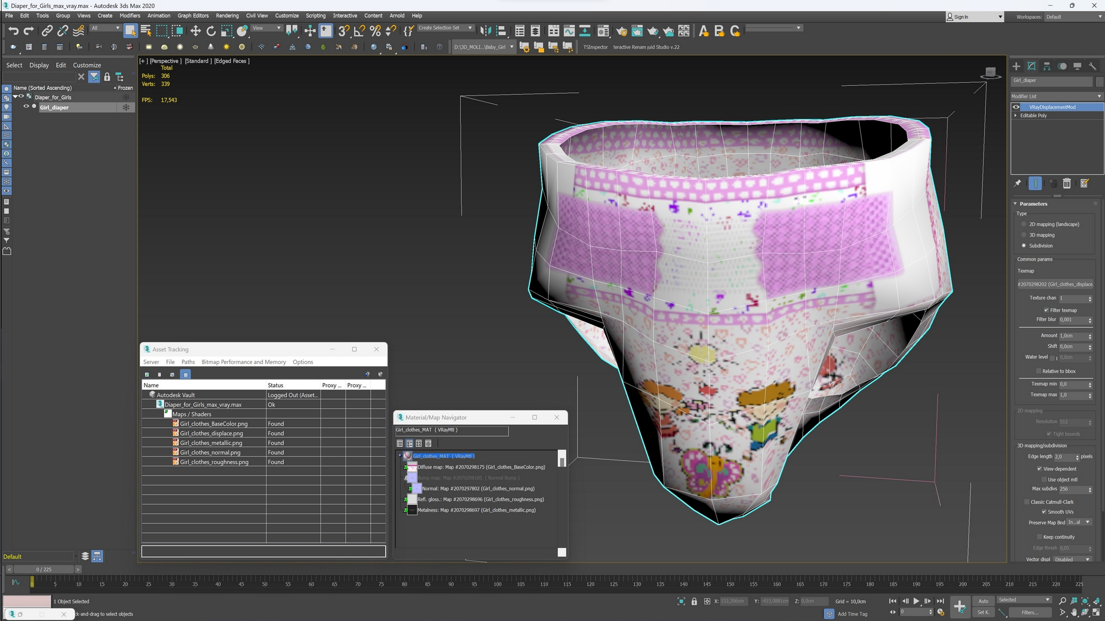This screenshot has width=1105, height=621.
Task: Enable the Classic Catmull-Clark checkbox
Action: click(1027, 502)
